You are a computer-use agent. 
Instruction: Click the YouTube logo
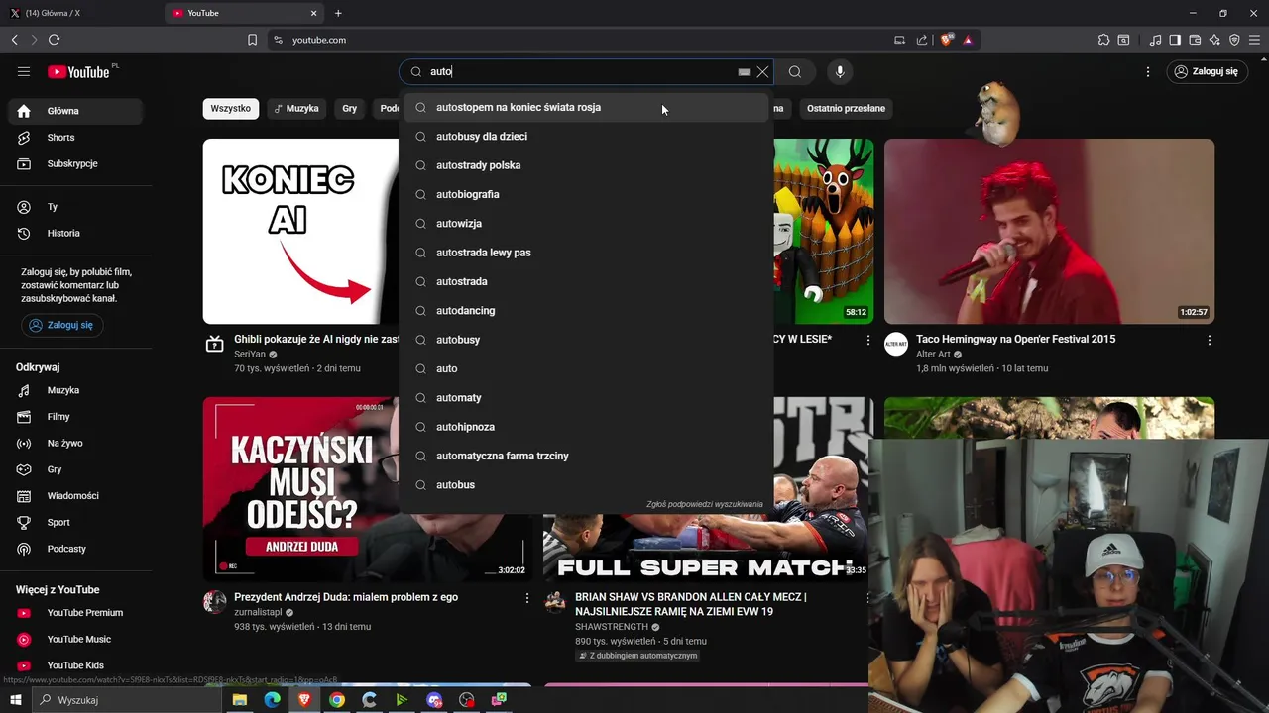coord(79,72)
